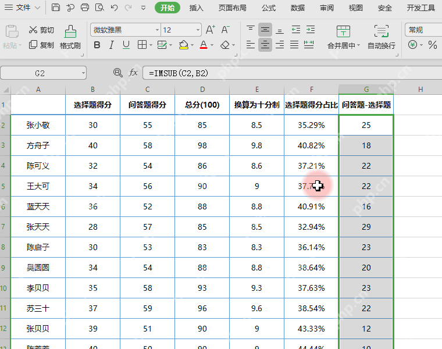The height and width of the screenshot is (349, 442).
Task: Click the fx insert function icon
Action: [x=133, y=73]
